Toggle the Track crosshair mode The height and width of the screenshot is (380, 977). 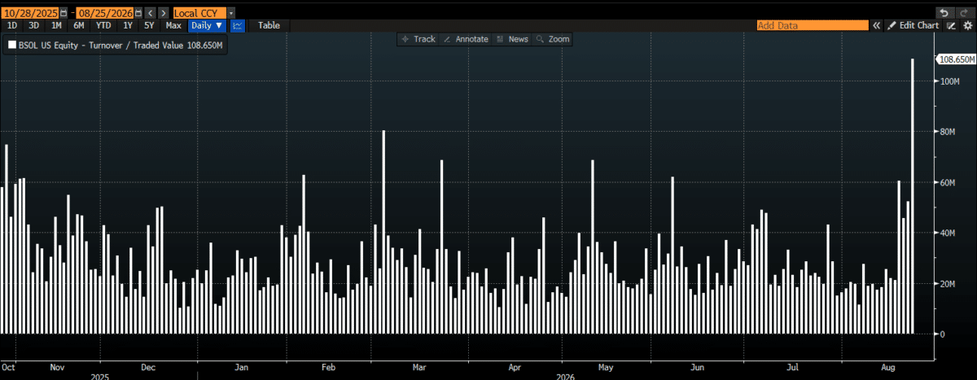[419, 39]
